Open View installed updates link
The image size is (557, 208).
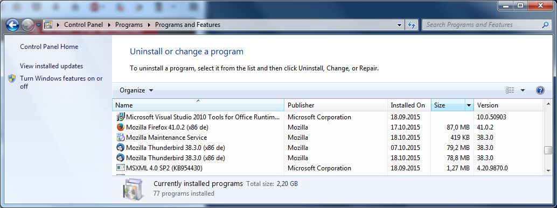[x=52, y=66]
